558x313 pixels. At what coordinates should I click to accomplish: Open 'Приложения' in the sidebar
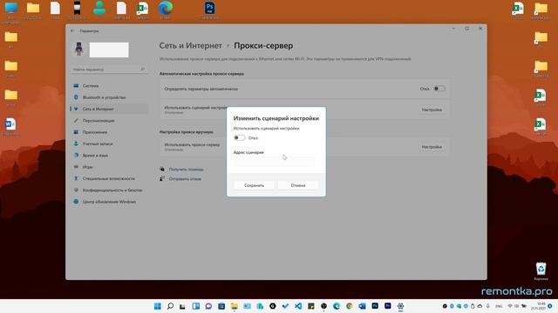109,132
